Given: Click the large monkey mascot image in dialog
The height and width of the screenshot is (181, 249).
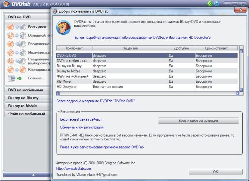Looking at the screenshot, I should (x=63, y=27).
